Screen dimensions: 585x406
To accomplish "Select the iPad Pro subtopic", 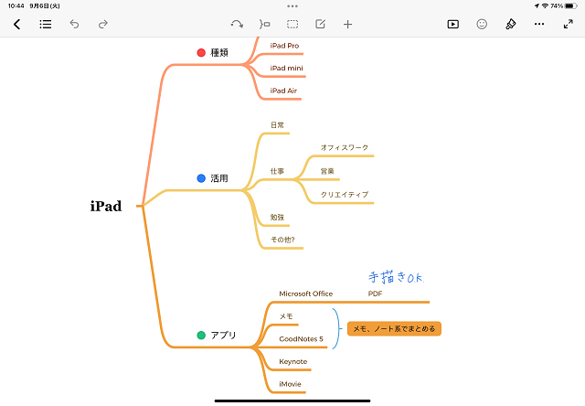I will pyautogui.click(x=284, y=46).
